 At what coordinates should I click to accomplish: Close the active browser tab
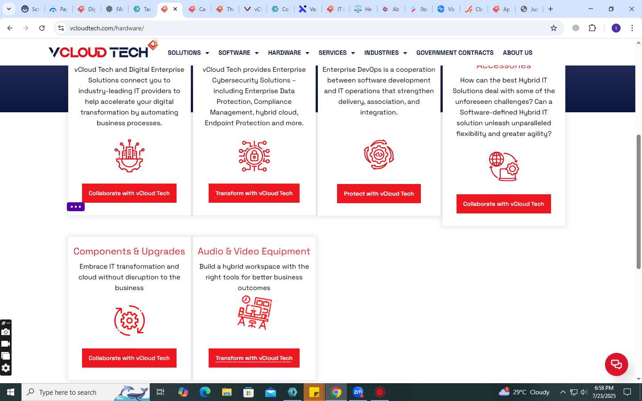coord(175,9)
